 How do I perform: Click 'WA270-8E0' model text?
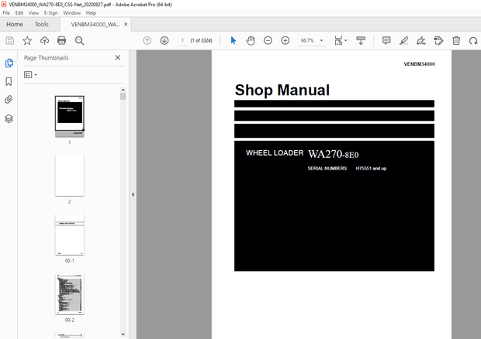coord(333,154)
